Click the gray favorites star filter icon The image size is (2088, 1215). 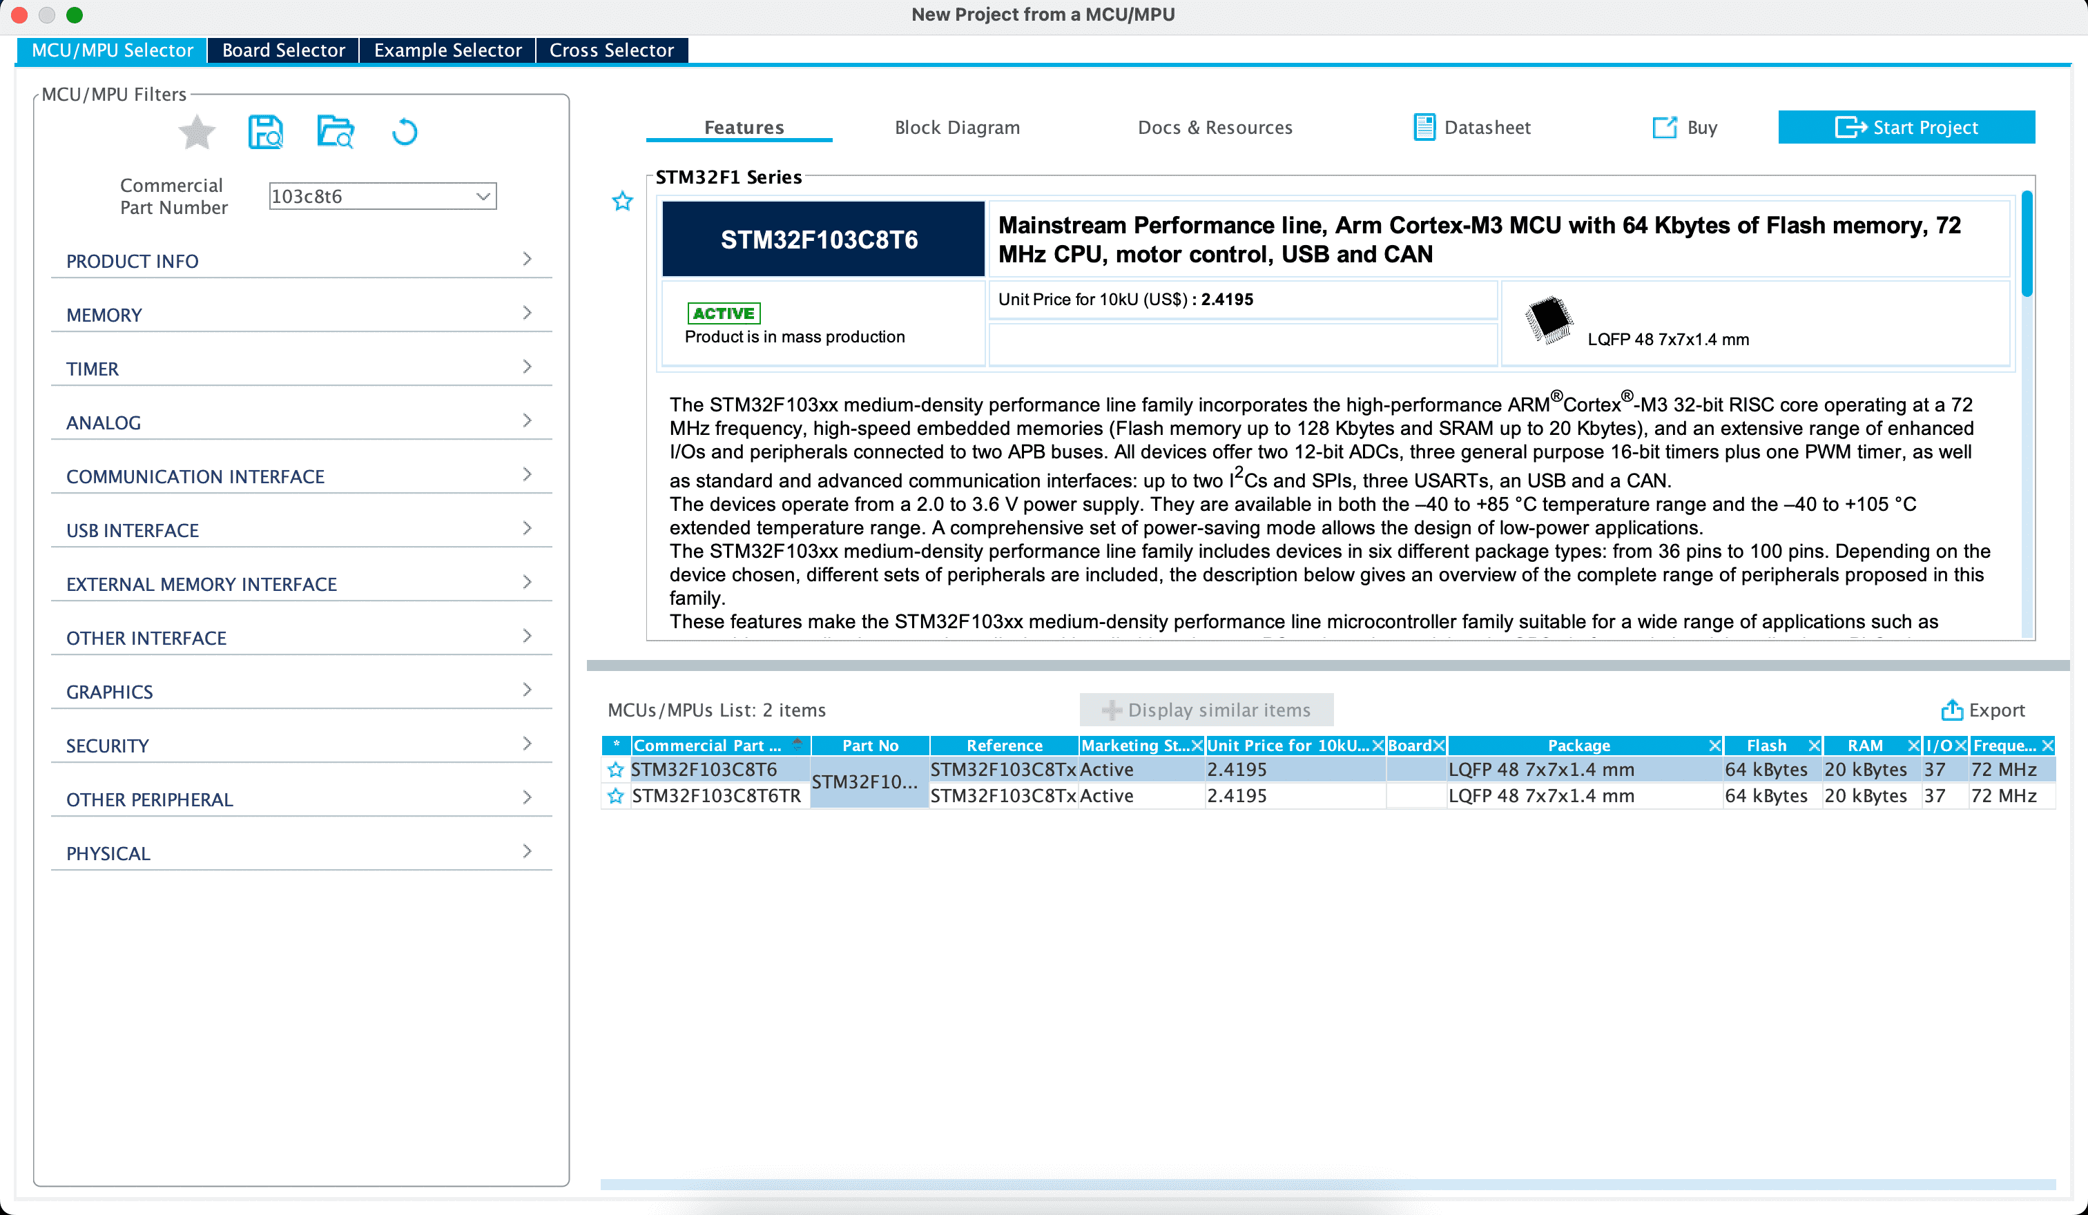point(197,132)
